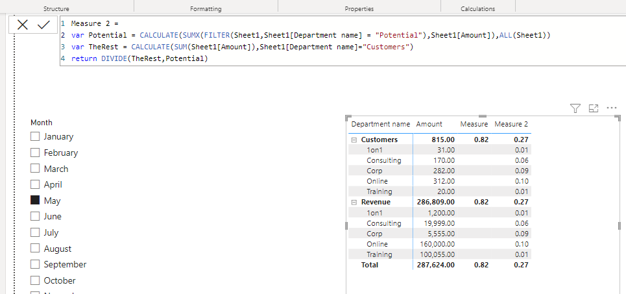This screenshot has height=294, width=626.
Task: Tick the February checkbox
Action: (35, 153)
